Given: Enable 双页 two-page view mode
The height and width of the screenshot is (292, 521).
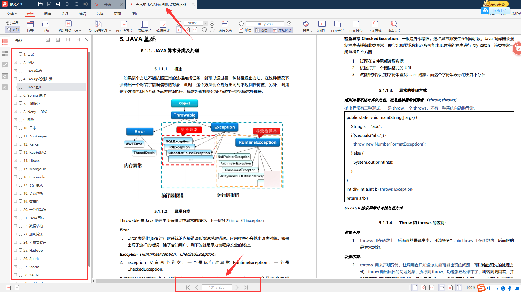Looking at the screenshot, I should coord(262,30).
